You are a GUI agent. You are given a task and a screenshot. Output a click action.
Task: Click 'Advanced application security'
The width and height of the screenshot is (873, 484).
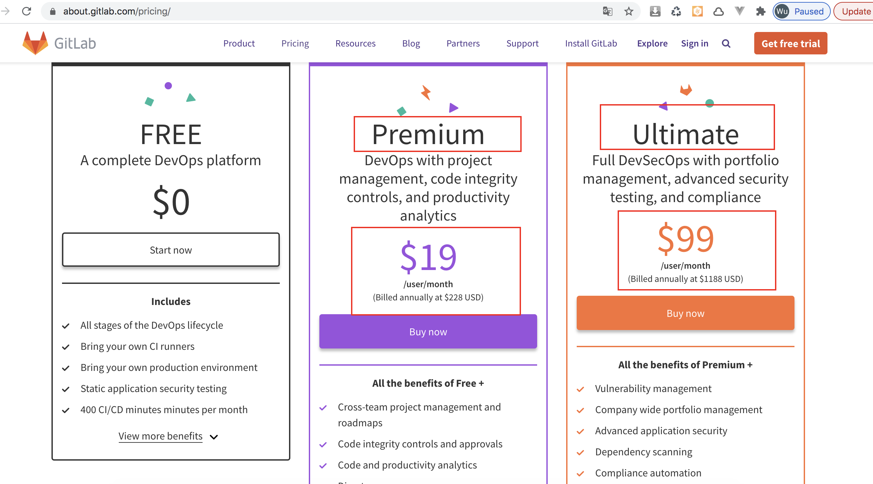click(661, 431)
